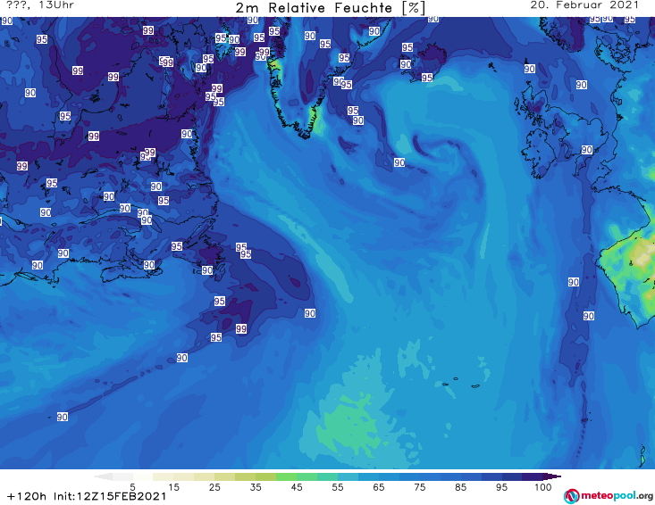The width and height of the screenshot is (655, 505).
Task: Click the legend value 75
Action: [x=420, y=487]
